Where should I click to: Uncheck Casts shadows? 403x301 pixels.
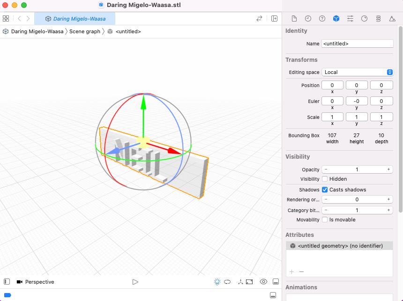click(325, 190)
